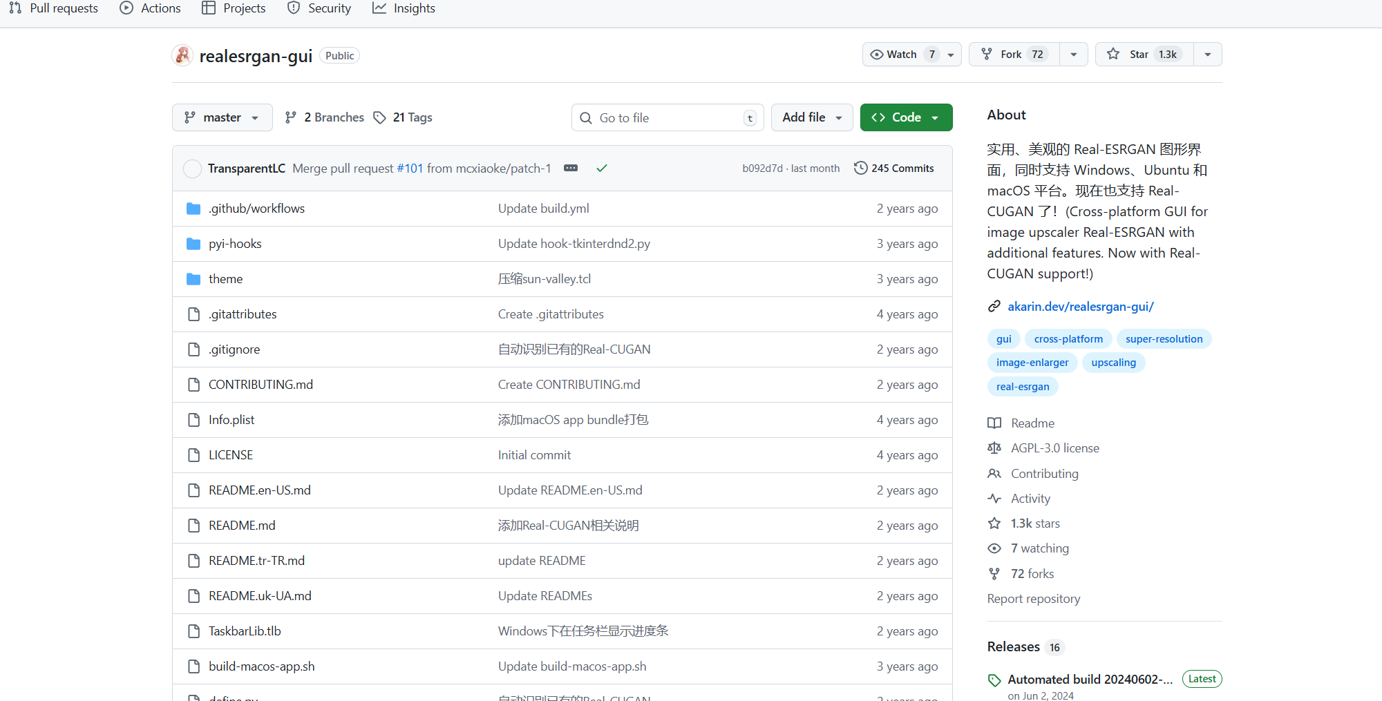Click the super-resolution topic tag
Screen dimensions: 1382x701
pyautogui.click(x=1164, y=339)
